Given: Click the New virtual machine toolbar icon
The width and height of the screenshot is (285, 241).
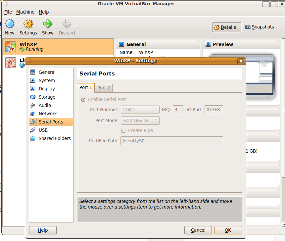Looking at the screenshot, I should click(10, 24).
